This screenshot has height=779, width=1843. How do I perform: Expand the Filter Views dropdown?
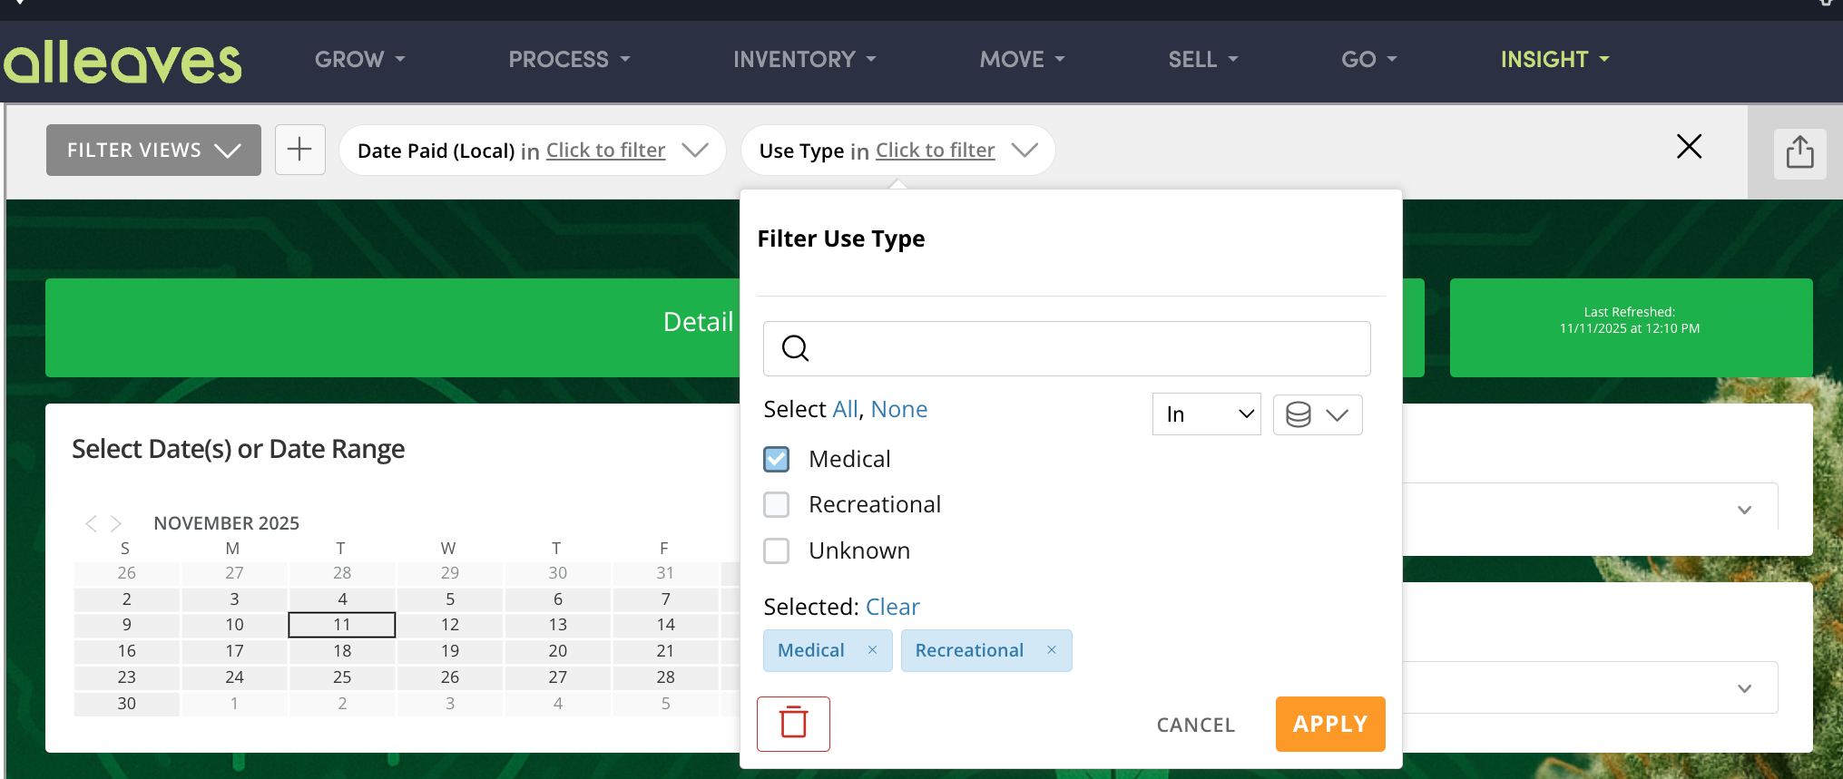[x=153, y=150]
